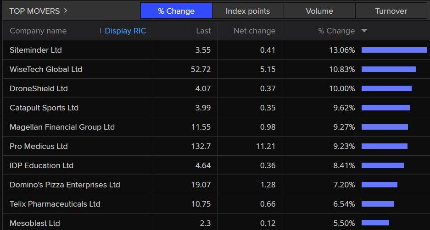Open Telix Pharmaceuticals Ltd details
430x230 pixels.
tap(55, 204)
